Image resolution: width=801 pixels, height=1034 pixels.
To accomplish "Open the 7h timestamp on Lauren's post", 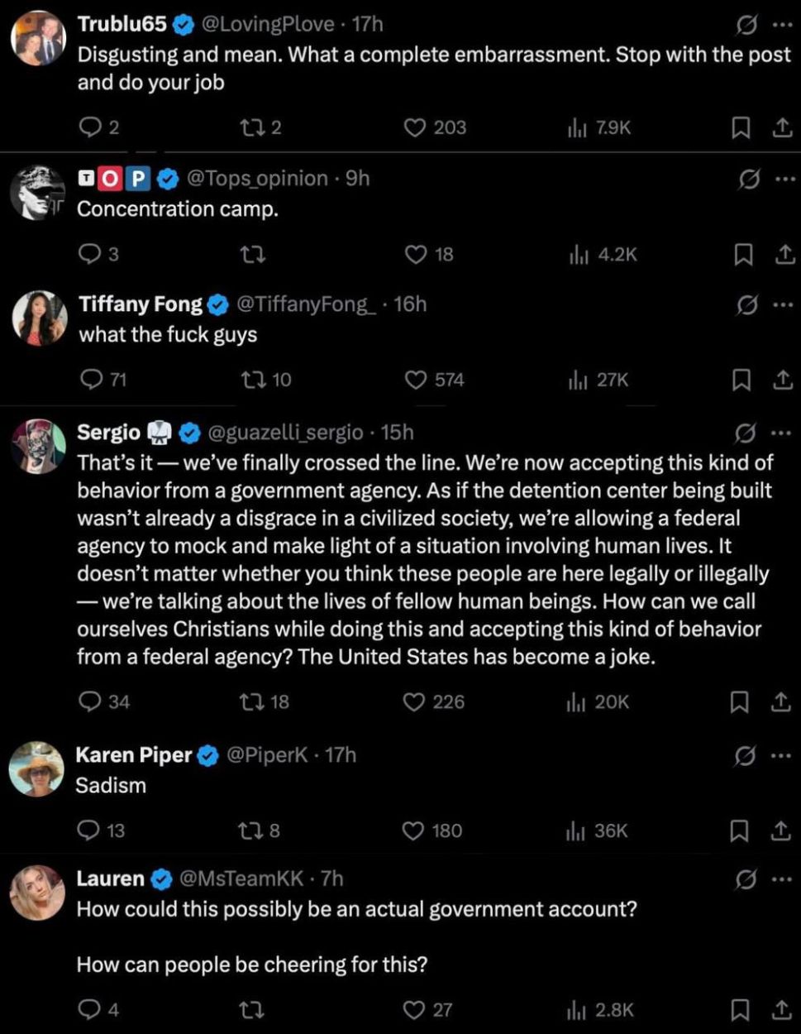I will tap(331, 878).
